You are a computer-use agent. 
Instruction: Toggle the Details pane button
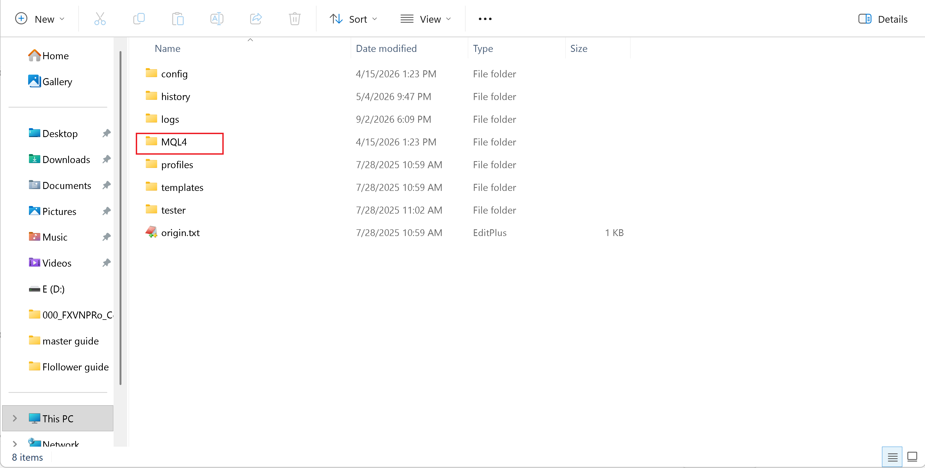pos(883,19)
